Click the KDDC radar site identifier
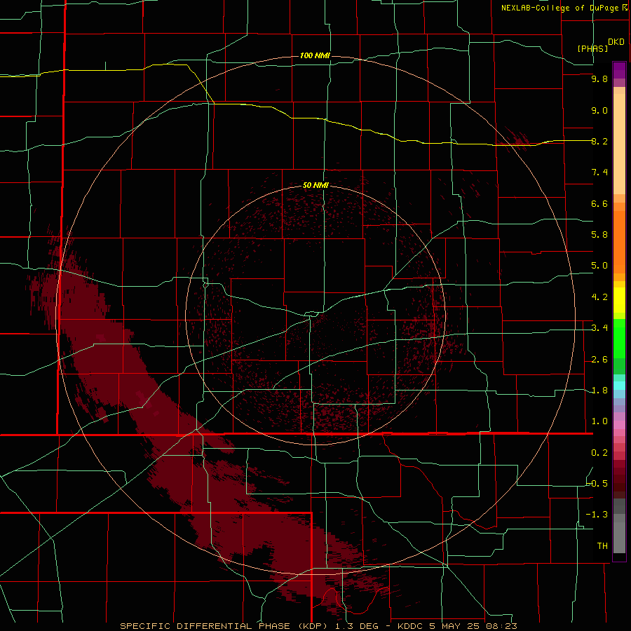This screenshot has height=631, width=631. (410, 626)
